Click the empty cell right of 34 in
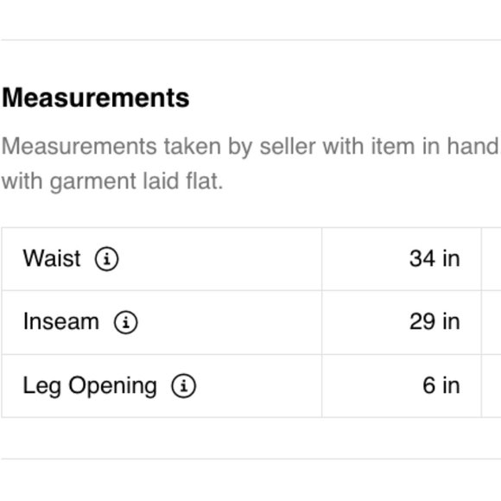Viewport: 501px width, 501px height. click(491, 259)
